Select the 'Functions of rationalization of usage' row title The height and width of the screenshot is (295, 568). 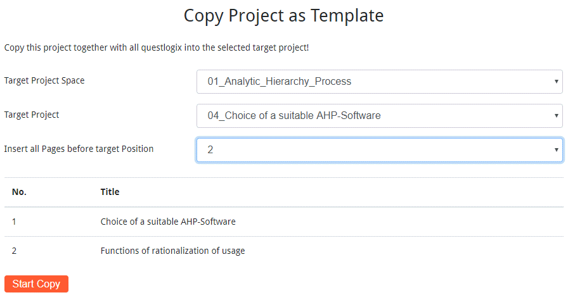[x=172, y=251]
